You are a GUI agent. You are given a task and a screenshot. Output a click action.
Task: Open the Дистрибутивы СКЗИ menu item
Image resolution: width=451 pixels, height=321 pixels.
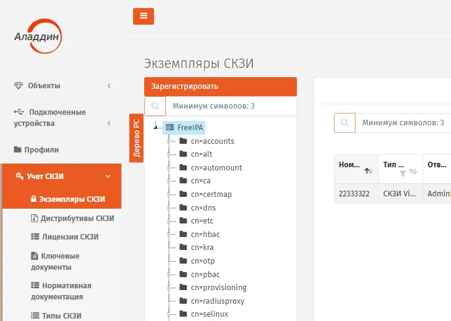click(x=73, y=218)
